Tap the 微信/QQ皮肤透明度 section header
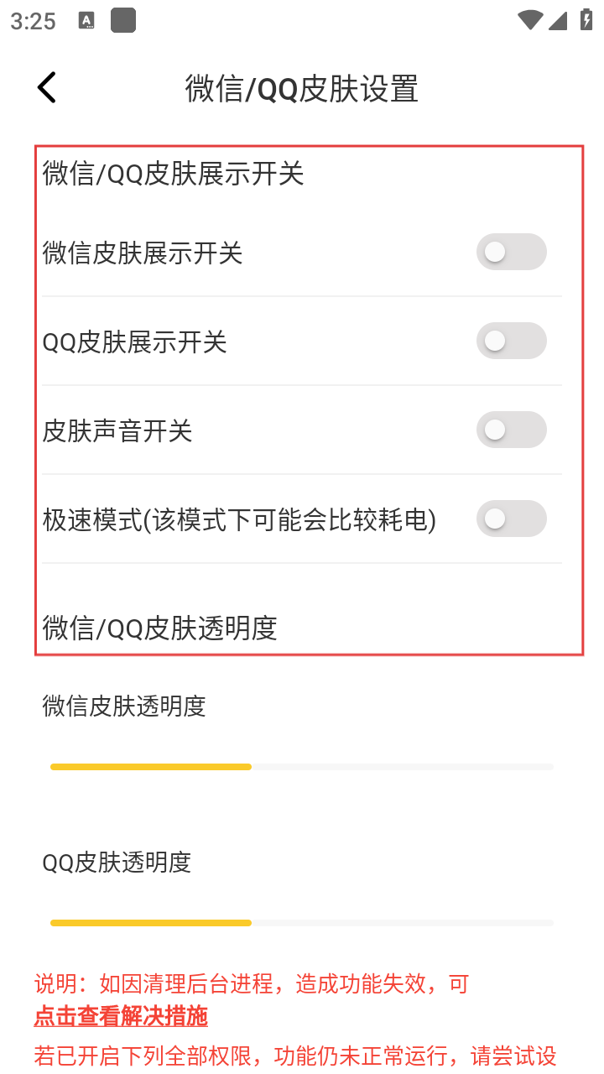This screenshot has height=1074, width=604. [x=159, y=628]
